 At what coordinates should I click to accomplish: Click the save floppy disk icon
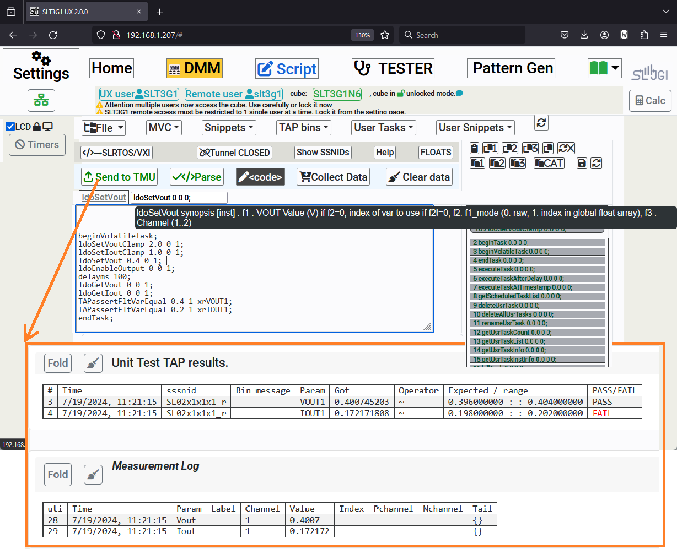pos(581,163)
